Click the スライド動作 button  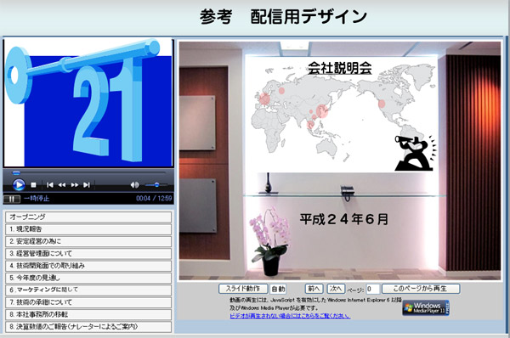click(x=243, y=289)
